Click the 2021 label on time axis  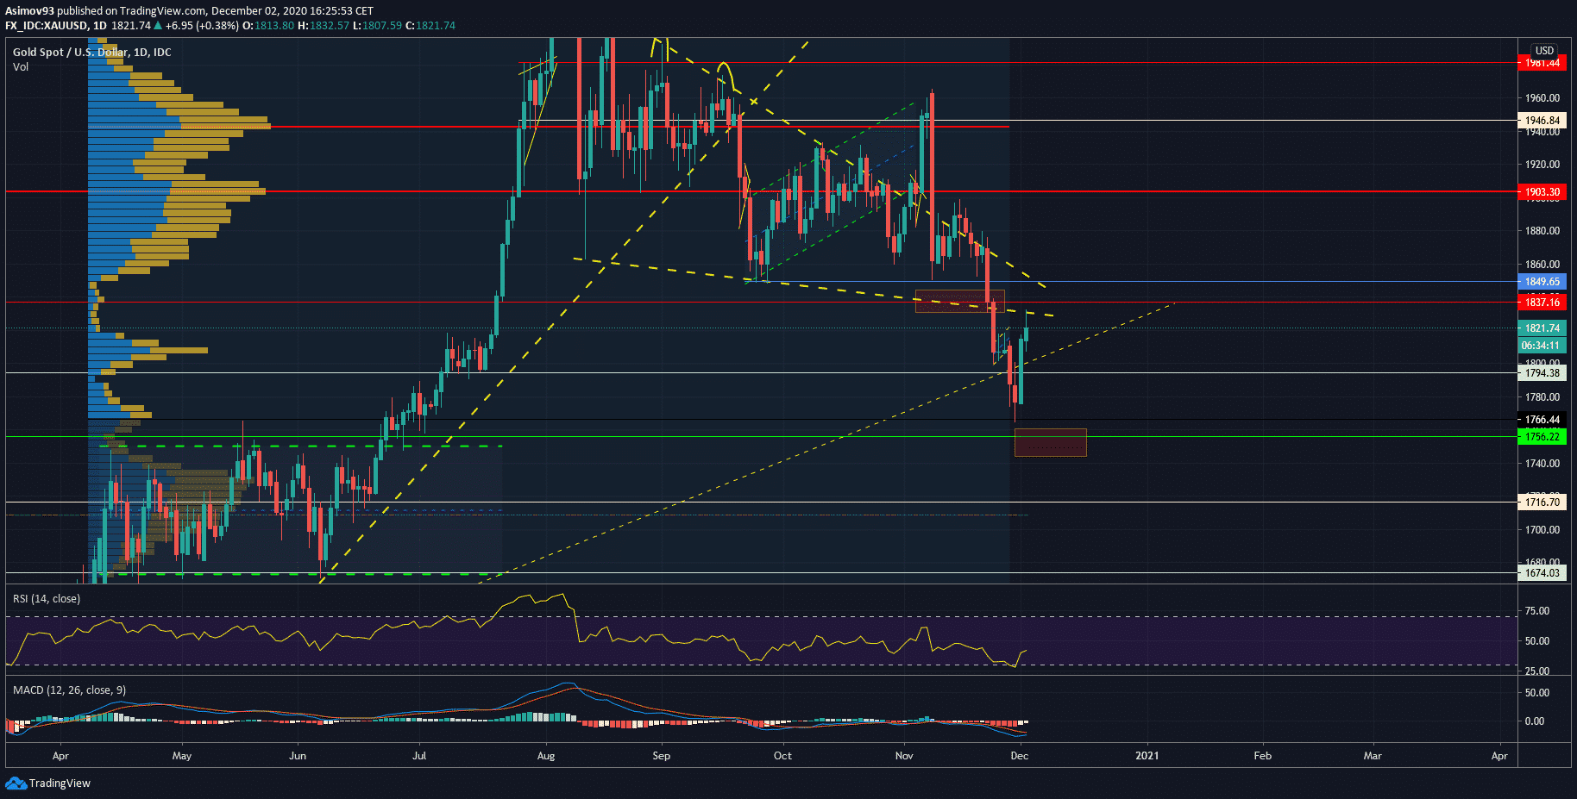[1147, 756]
